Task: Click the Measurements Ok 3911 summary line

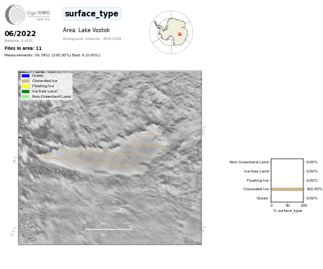Action: [53, 55]
